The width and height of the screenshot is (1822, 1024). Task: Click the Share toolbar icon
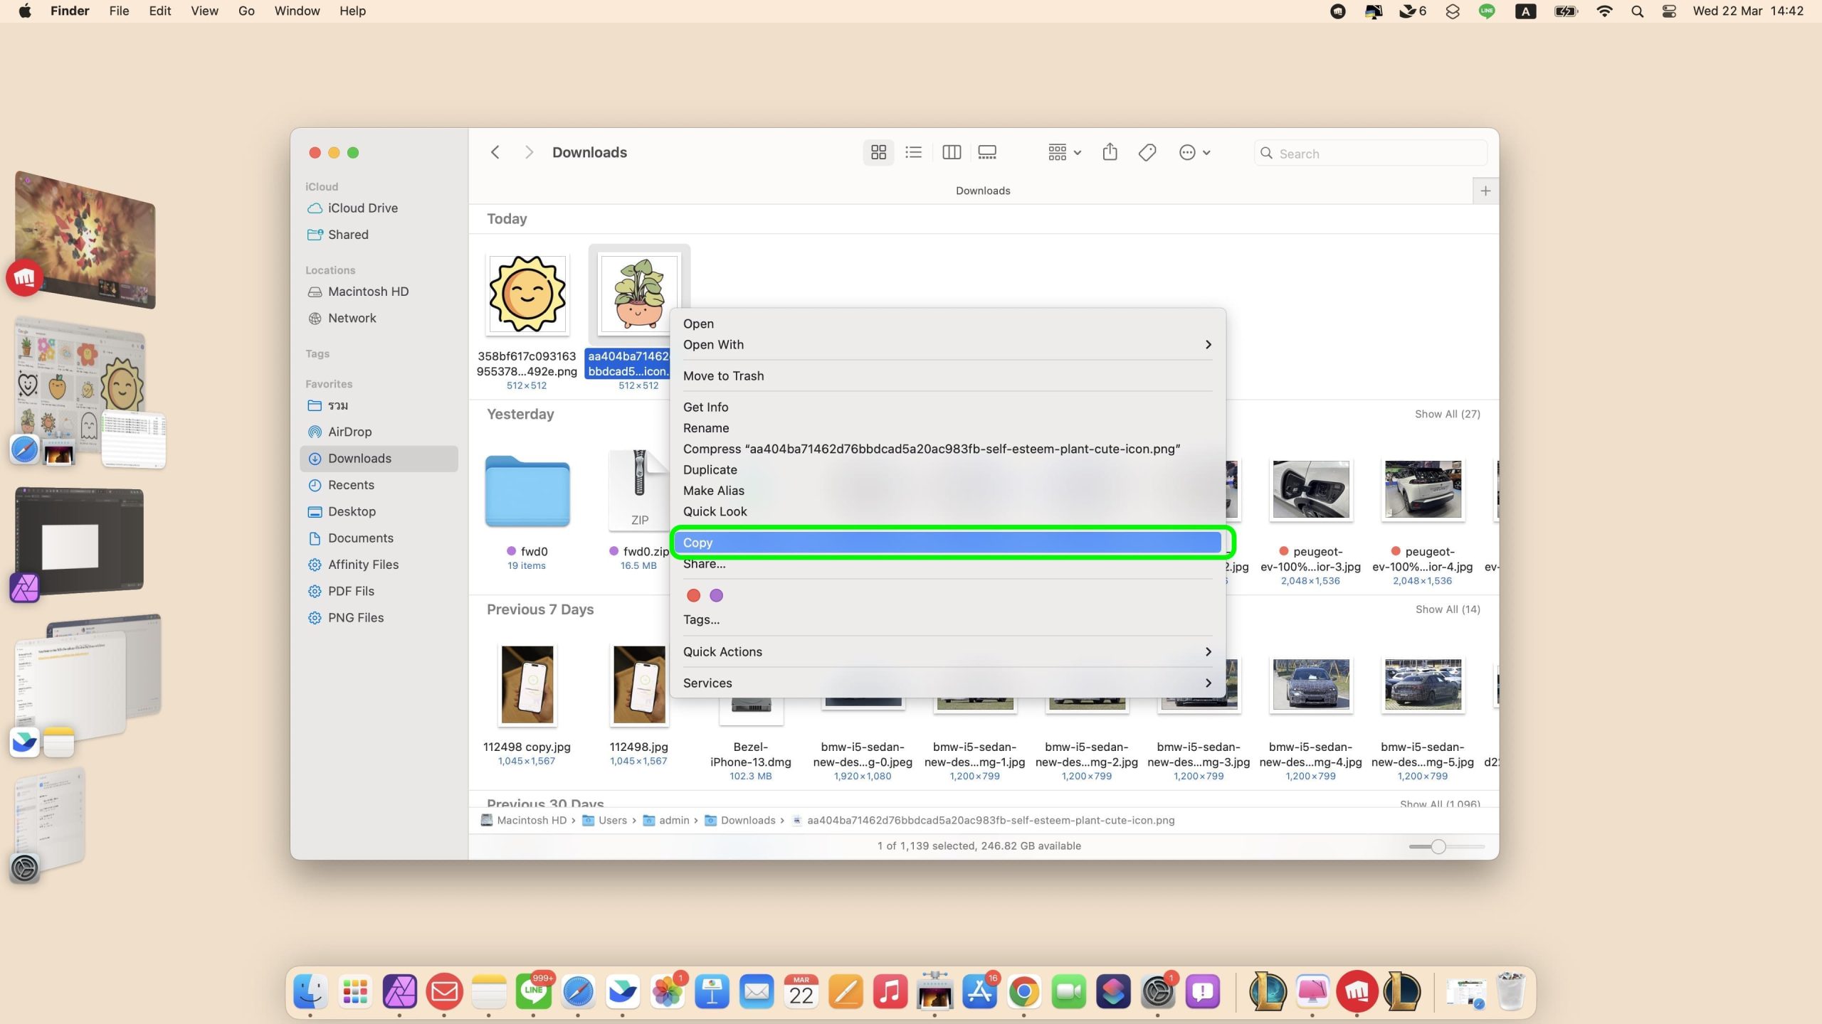[x=1110, y=152]
